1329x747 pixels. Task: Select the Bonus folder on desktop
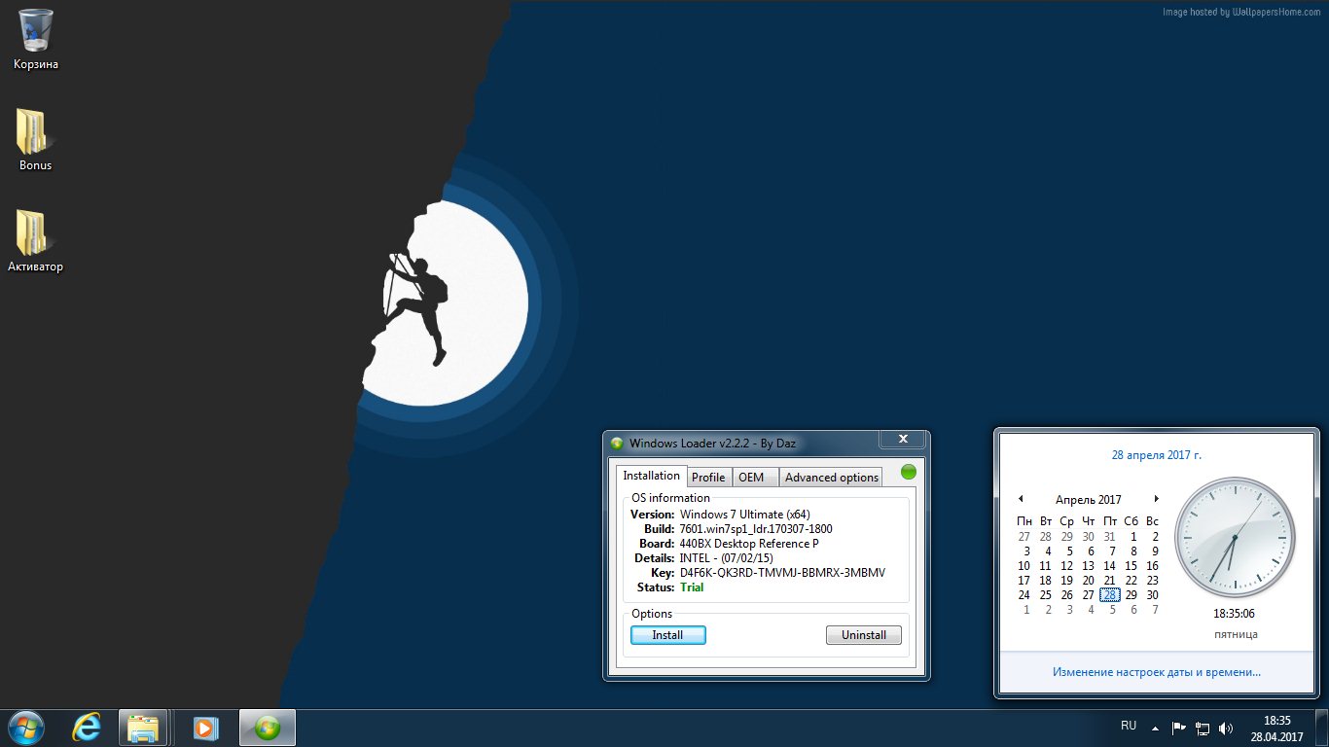[x=35, y=140]
